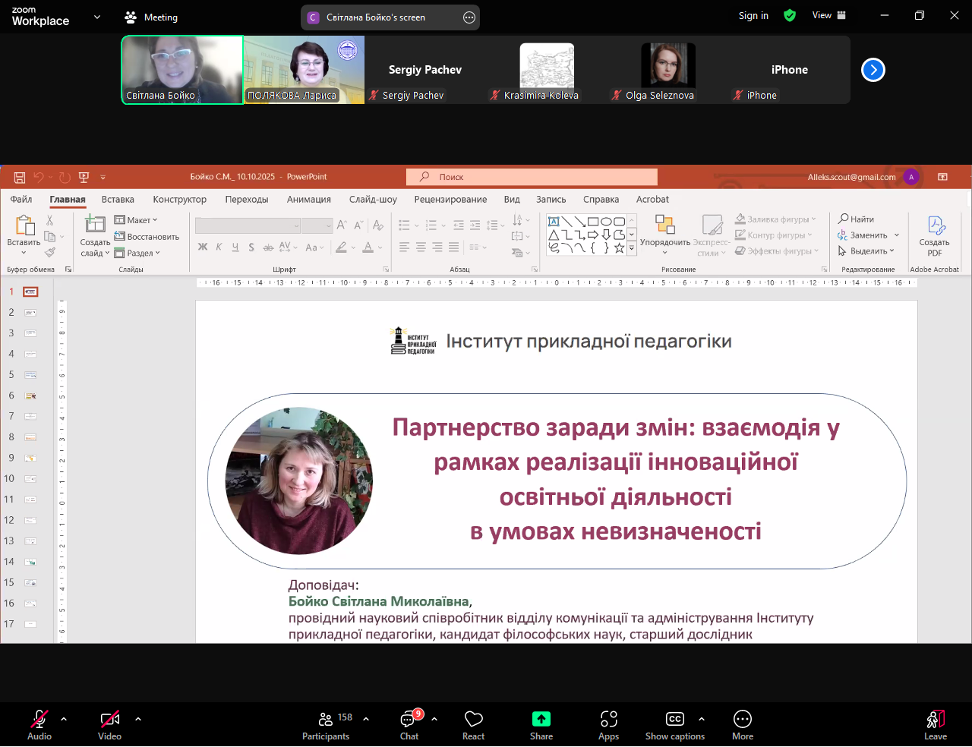This screenshot has width=972, height=747.
Task: Click the React heart icon
Action: [474, 724]
